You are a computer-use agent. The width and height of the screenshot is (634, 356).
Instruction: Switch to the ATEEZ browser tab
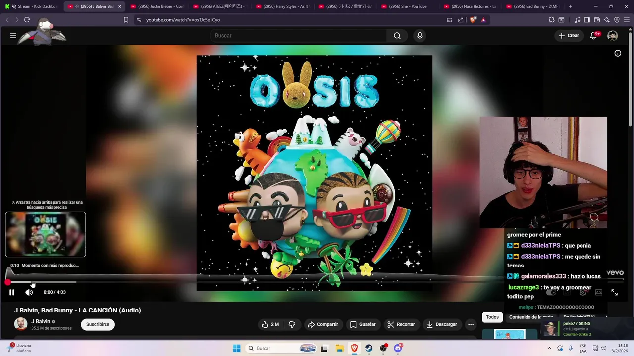point(219,6)
